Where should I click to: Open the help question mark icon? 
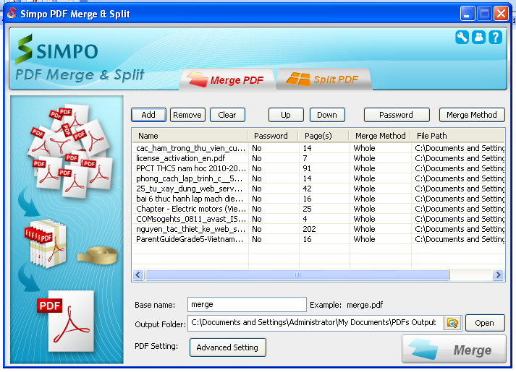495,37
